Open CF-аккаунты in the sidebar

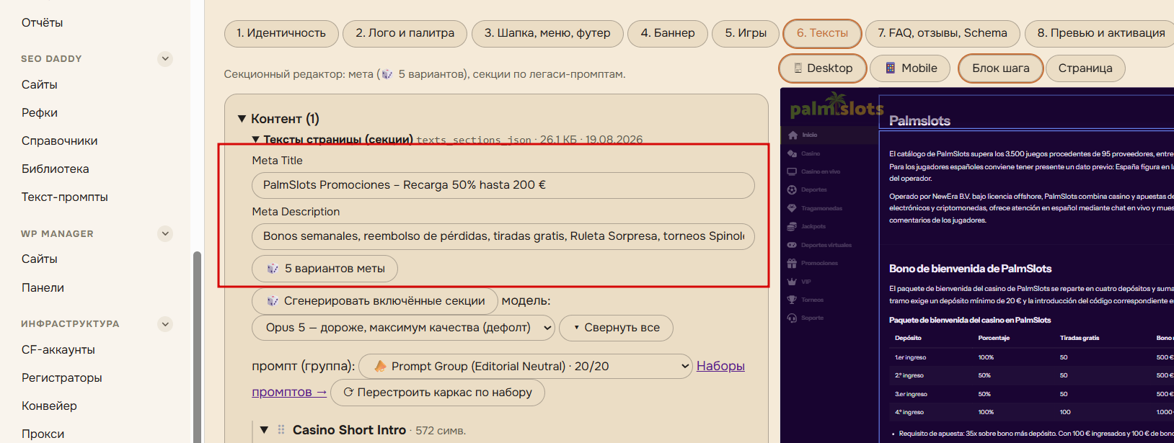(58, 349)
